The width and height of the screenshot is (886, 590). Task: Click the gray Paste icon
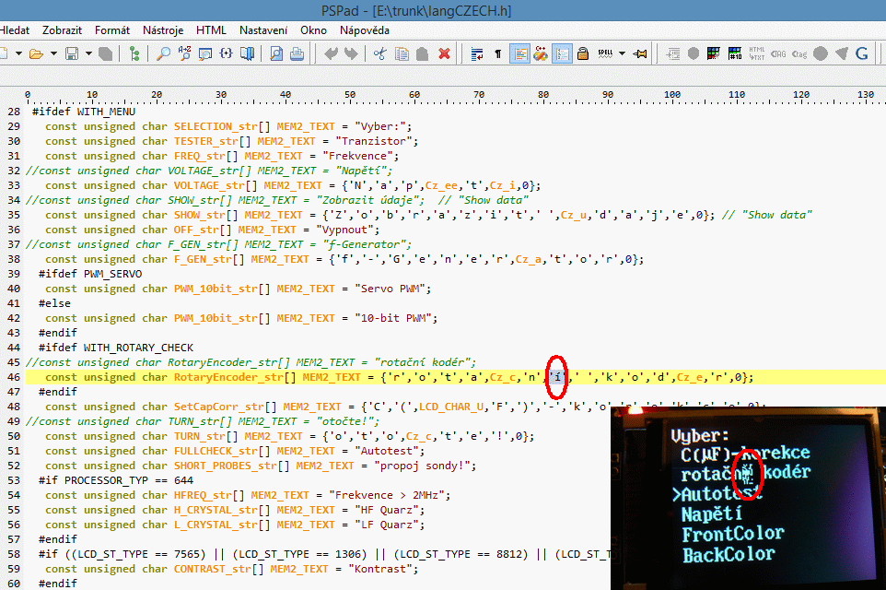coord(422,53)
